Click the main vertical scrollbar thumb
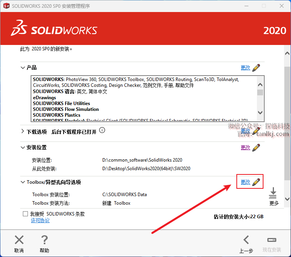This screenshot has width=291, height=257. 287,124
